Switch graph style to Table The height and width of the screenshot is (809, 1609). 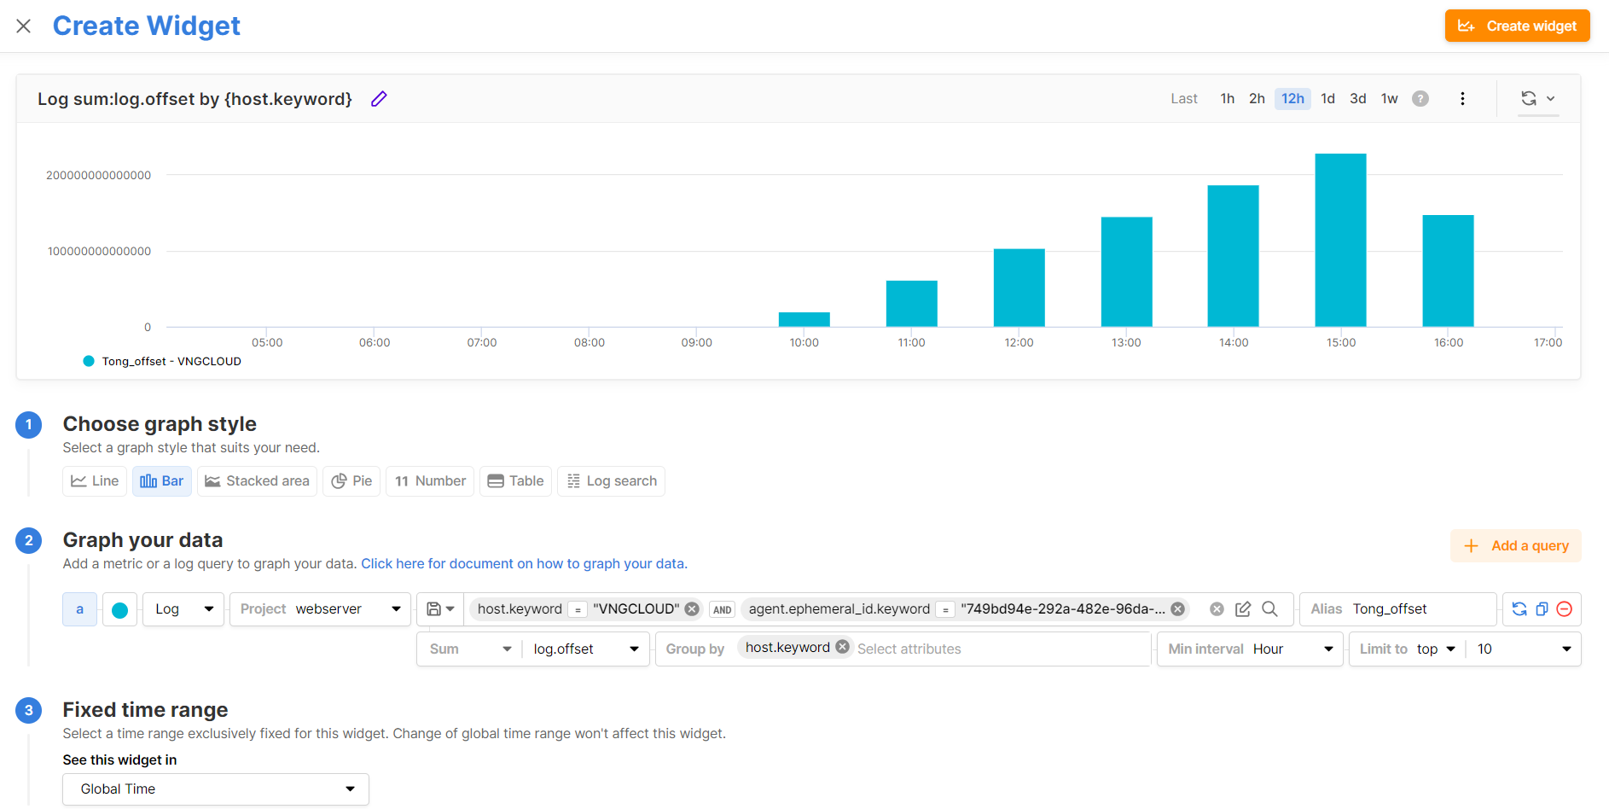click(x=515, y=481)
